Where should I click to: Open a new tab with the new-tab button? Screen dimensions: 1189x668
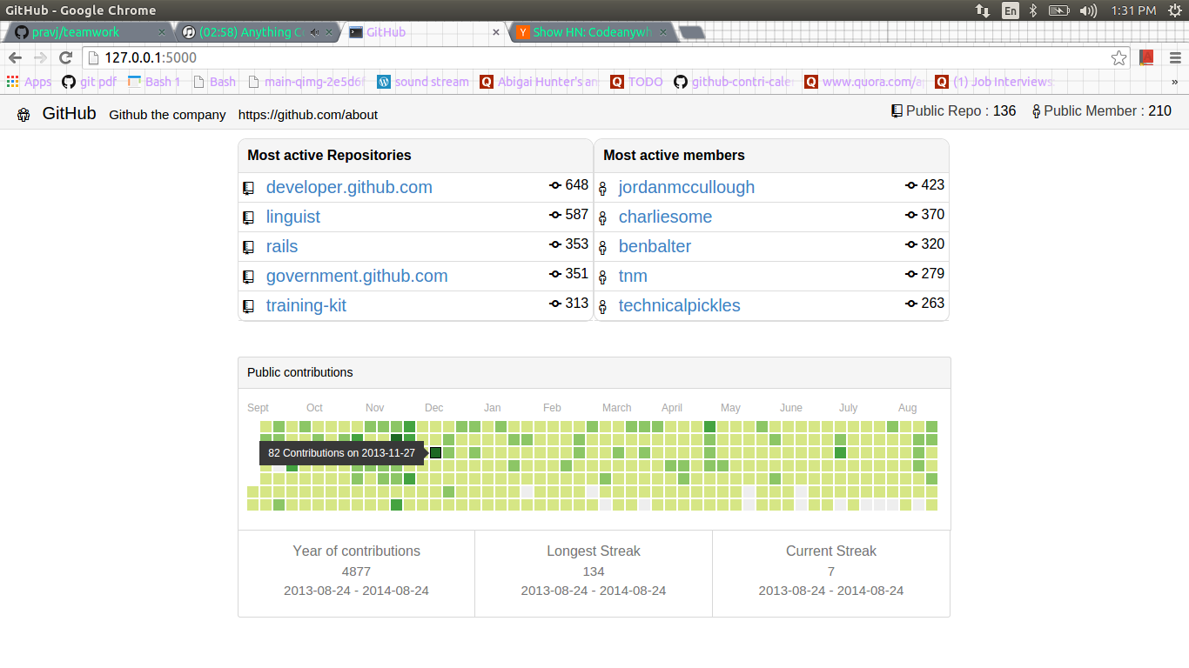tap(691, 32)
